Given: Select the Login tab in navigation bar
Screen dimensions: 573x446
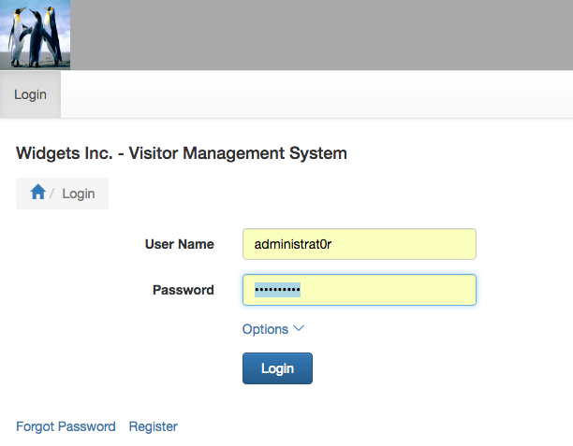Looking at the screenshot, I should click(x=30, y=94).
